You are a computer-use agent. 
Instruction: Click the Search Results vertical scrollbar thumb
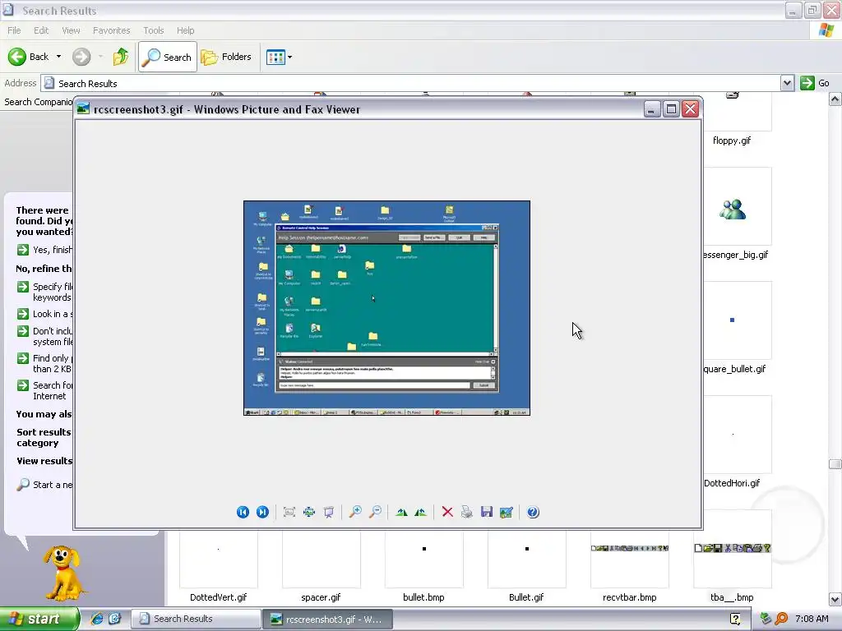point(835,464)
